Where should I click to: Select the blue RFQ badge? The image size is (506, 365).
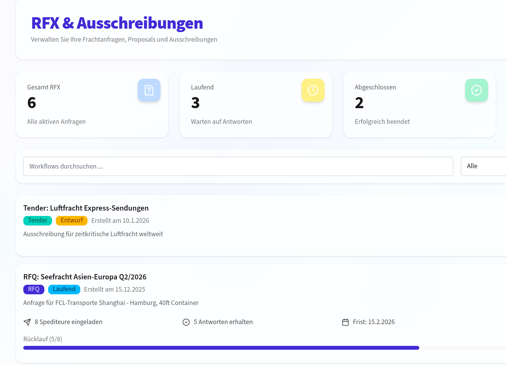click(x=34, y=289)
